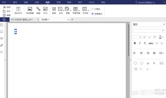Expand the line spacing options dropdown

point(161,53)
